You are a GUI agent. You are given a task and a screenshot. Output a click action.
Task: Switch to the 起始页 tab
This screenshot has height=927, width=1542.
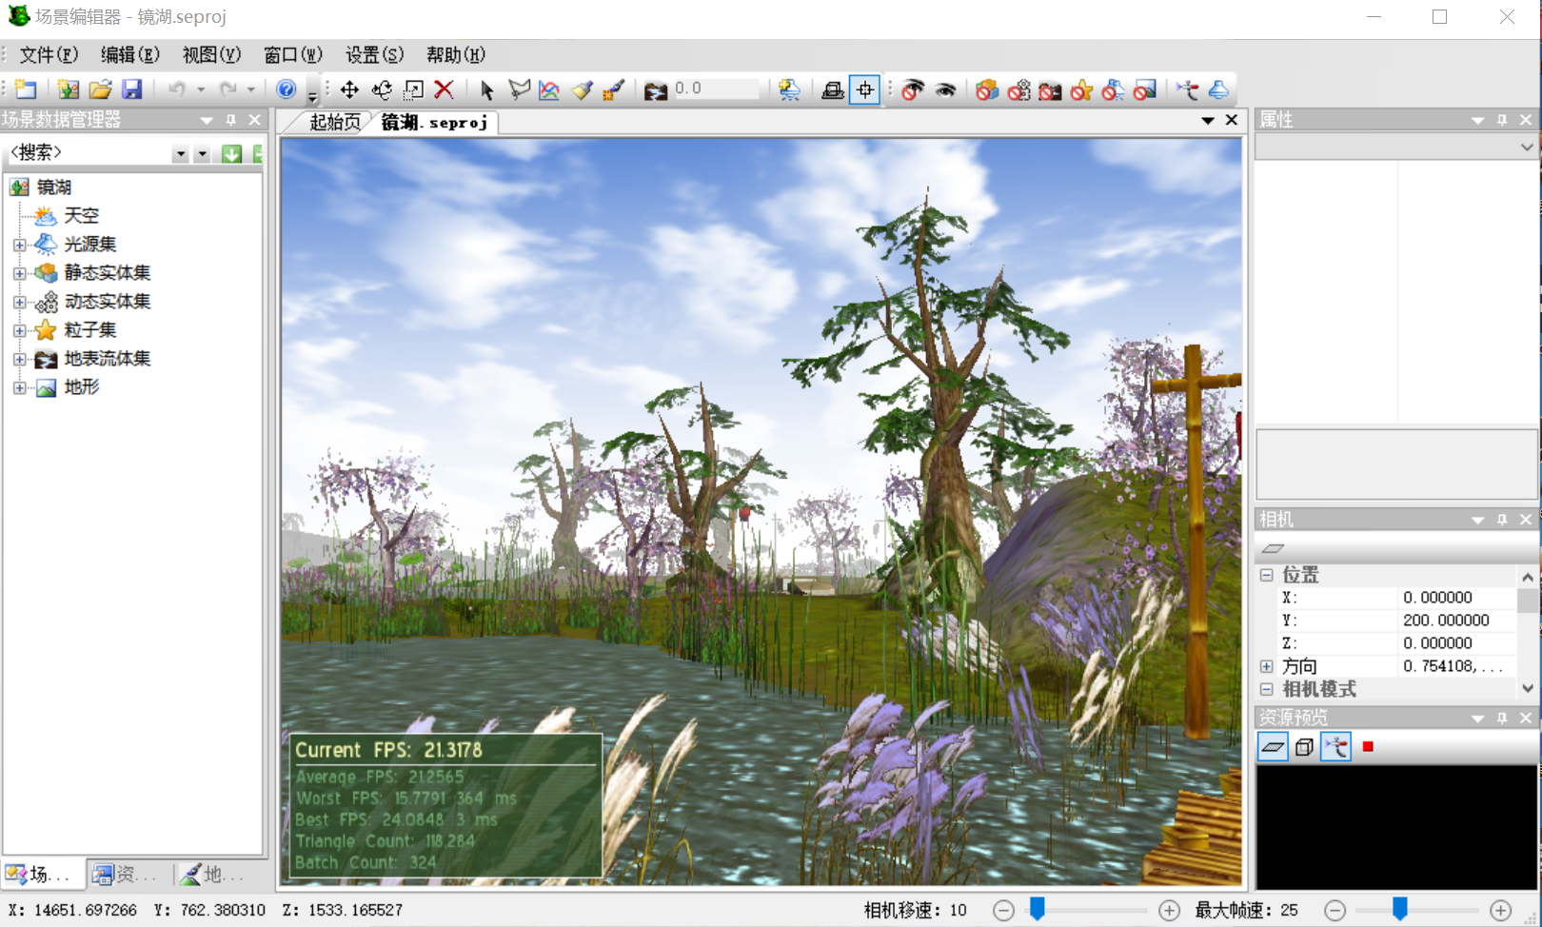coord(335,122)
